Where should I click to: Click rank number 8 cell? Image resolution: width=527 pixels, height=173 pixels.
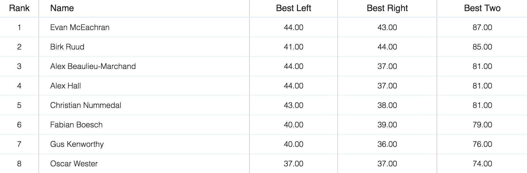pos(19,164)
